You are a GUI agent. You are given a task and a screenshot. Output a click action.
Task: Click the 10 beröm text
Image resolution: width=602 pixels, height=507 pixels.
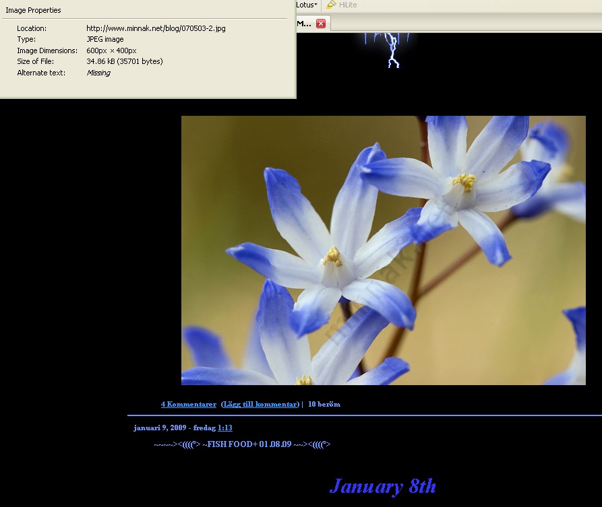tap(324, 404)
